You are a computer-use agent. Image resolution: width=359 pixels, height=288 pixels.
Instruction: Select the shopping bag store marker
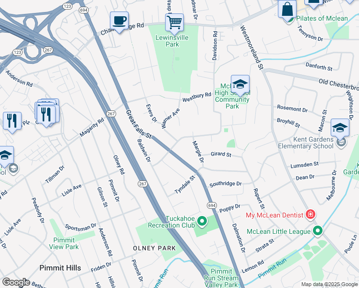pyautogui.click(x=287, y=9)
